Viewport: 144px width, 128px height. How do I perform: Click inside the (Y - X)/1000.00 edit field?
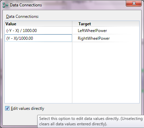pos(38,38)
